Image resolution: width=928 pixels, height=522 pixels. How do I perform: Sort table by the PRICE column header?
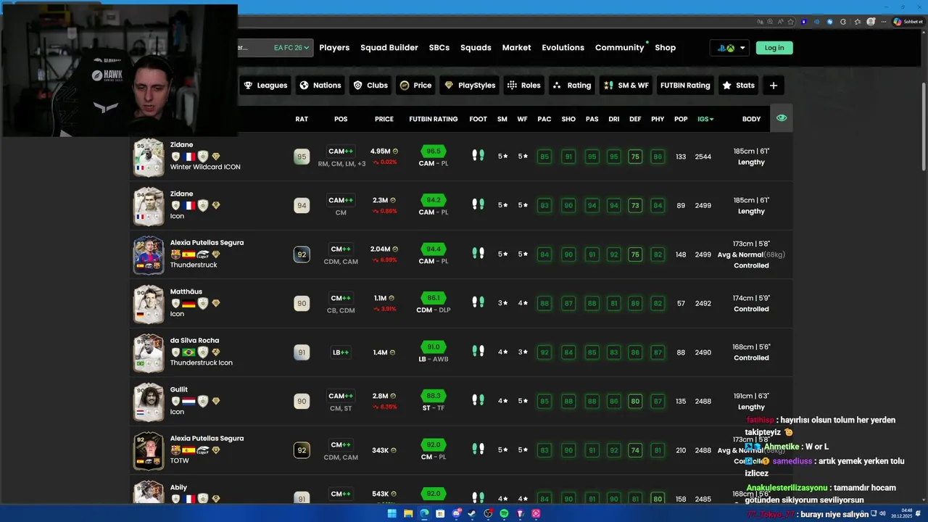tap(384, 119)
